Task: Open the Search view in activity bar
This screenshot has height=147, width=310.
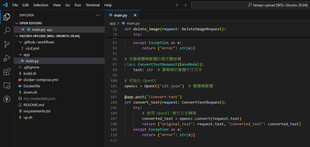Action: tap(7, 31)
